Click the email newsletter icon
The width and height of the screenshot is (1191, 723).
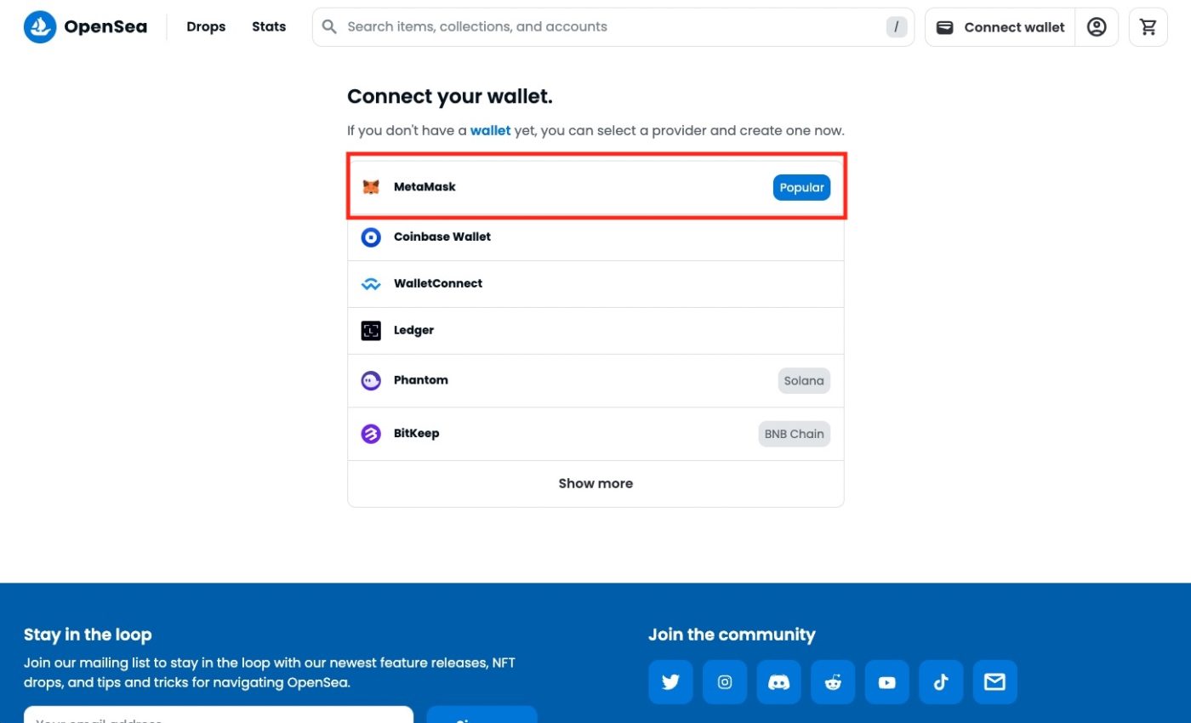(x=995, y=682)
